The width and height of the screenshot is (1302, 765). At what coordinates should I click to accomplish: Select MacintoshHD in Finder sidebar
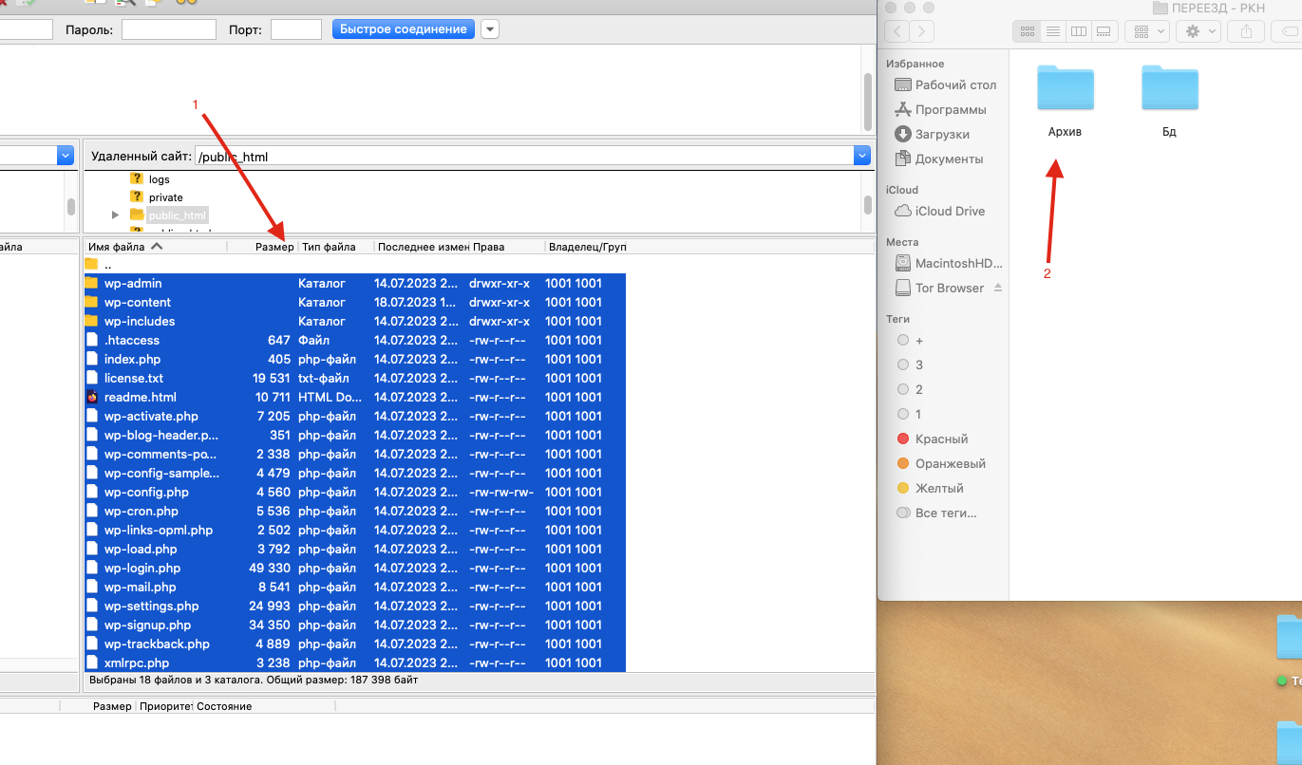[948, 263]
